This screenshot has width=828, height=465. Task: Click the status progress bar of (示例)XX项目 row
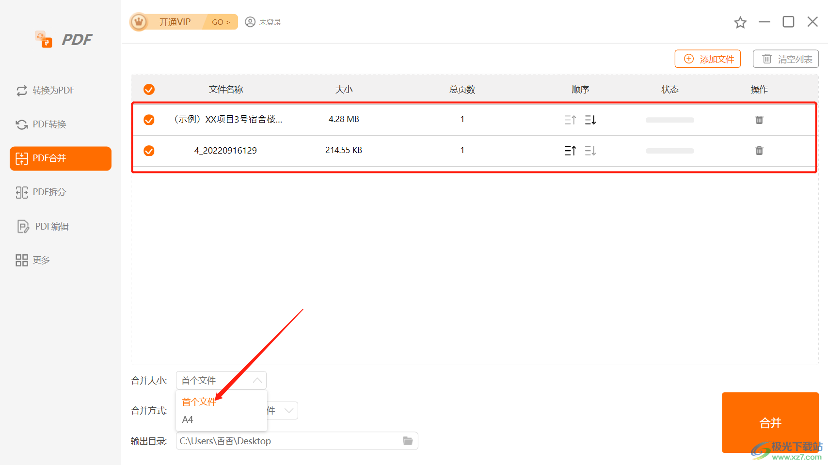pyautogui.click(x=670, y=120)
